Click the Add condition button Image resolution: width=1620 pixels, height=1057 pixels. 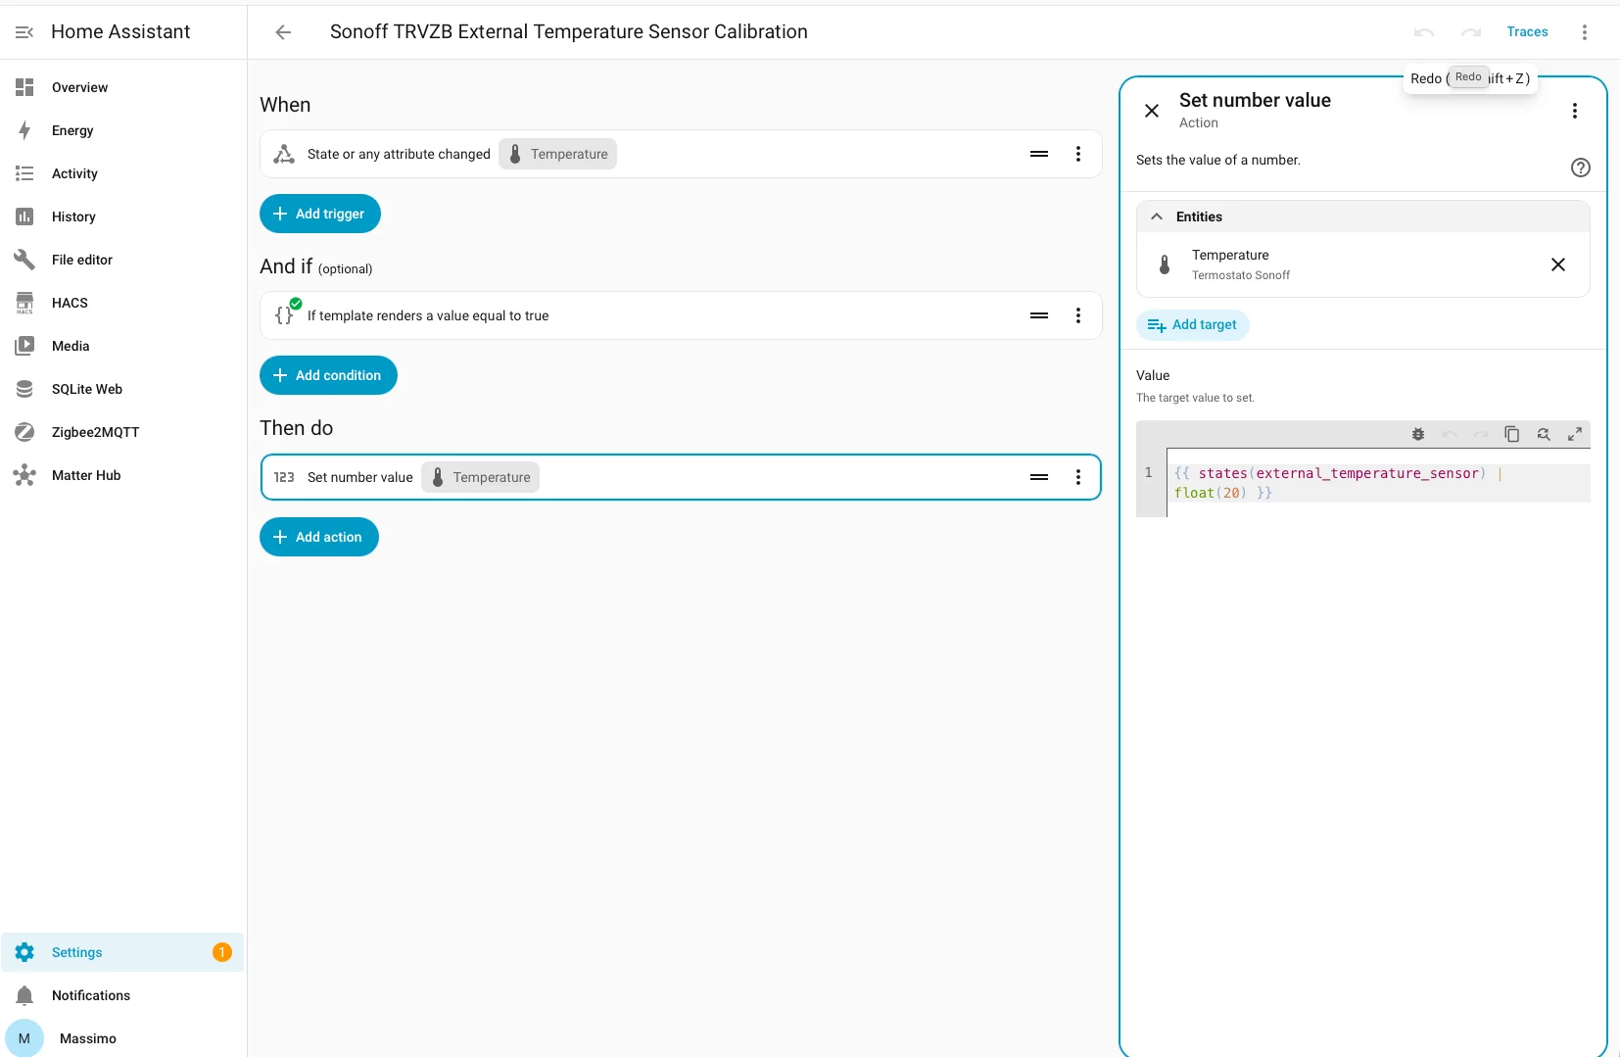[328, 375]
